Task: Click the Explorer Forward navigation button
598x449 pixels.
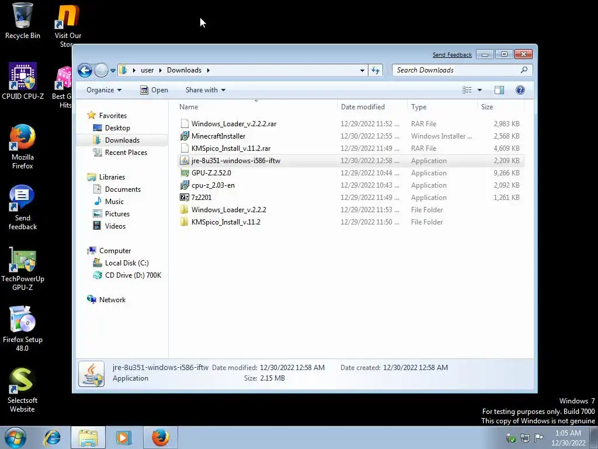Action: point(101,70)
